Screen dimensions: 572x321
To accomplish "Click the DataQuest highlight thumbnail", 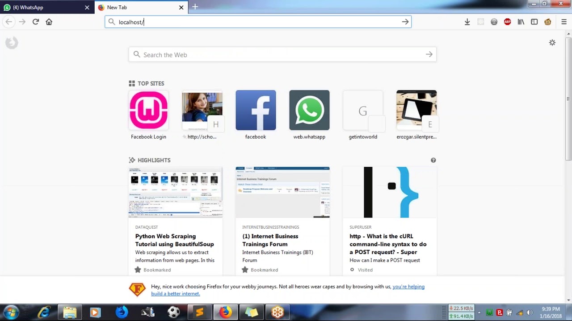I will (175, 192).
